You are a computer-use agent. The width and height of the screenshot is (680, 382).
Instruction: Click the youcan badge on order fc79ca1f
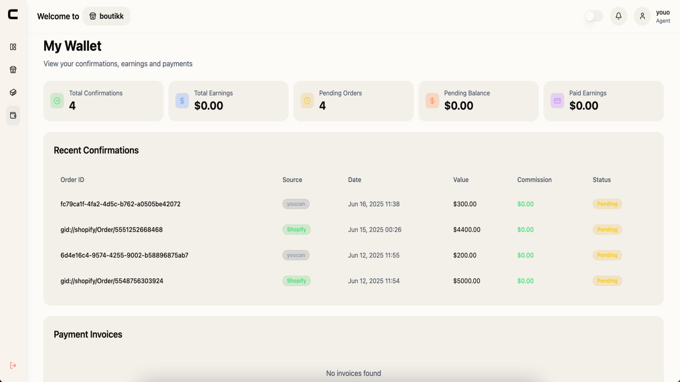pyautogui.click(x=296, y=204)
